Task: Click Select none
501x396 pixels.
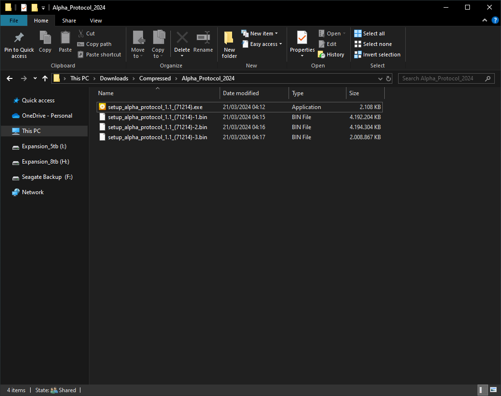Action: tap(373, 44)
